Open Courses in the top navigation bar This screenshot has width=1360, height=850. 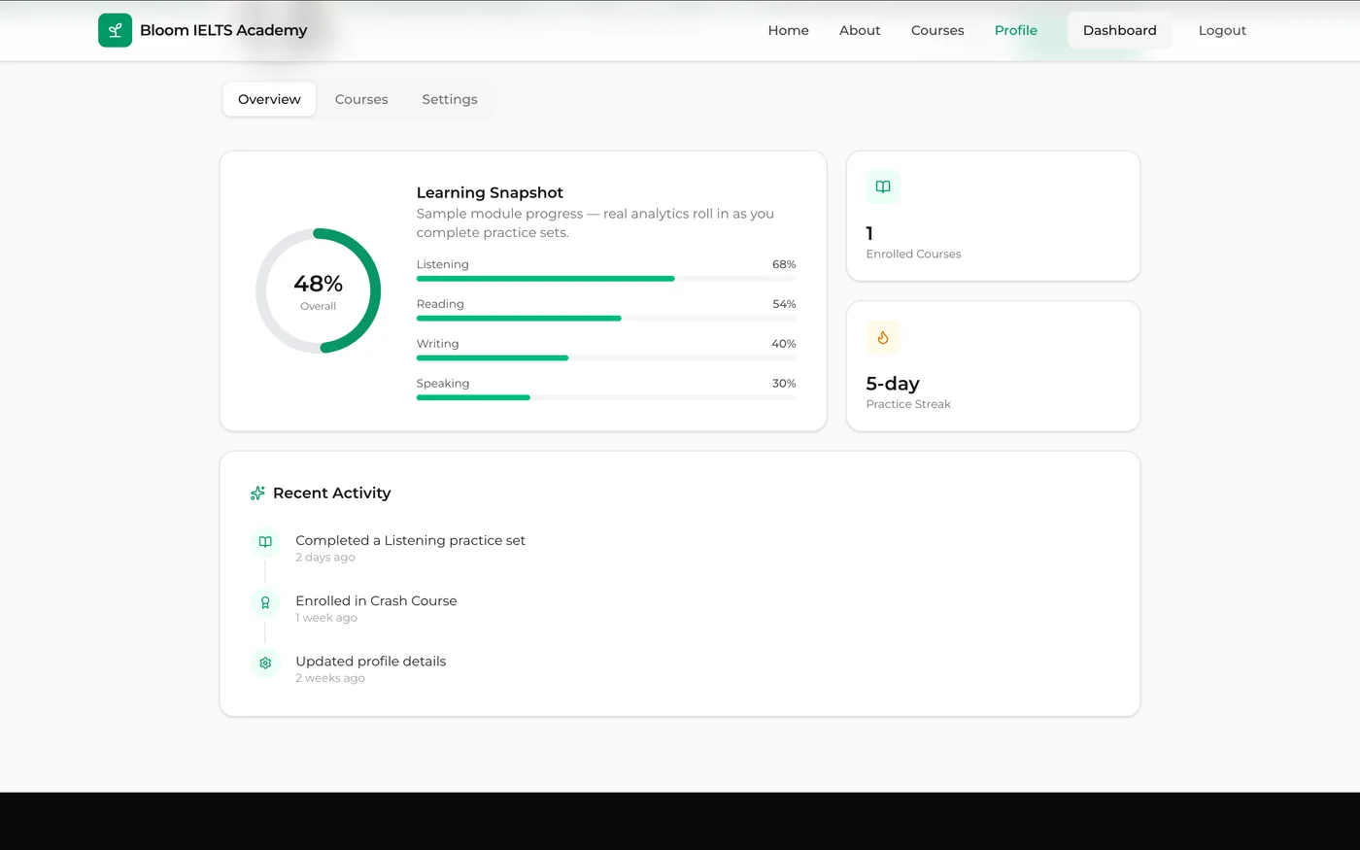click(x=937, y=30)
